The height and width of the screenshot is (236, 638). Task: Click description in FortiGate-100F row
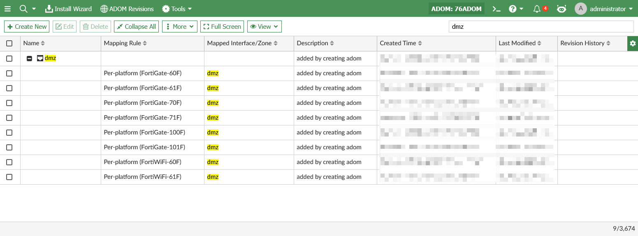[329, 132]
